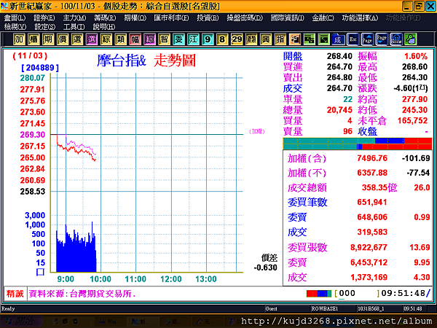The height and width of the screenshot is (328, 437).
Task: Click the Page Down toolbar icon
Action: click(382, 39)
